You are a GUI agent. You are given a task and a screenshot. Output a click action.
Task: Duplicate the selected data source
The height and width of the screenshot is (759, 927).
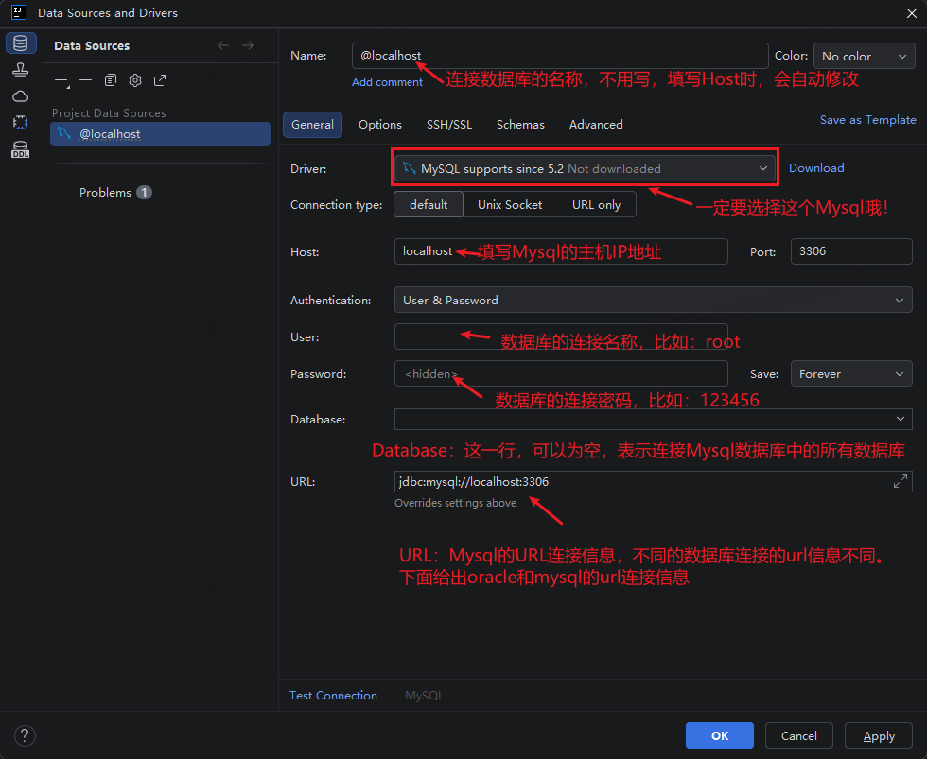click(111, 80)
